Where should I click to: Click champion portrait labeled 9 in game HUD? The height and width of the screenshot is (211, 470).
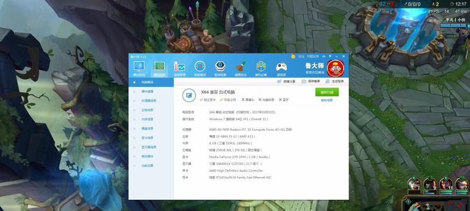click(429, 184)
